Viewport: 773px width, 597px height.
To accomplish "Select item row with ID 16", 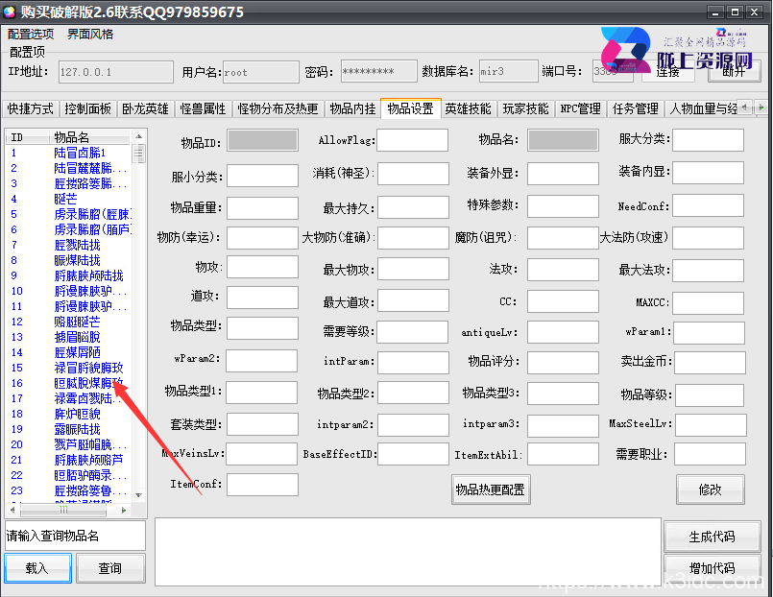I will pos(69,383).
